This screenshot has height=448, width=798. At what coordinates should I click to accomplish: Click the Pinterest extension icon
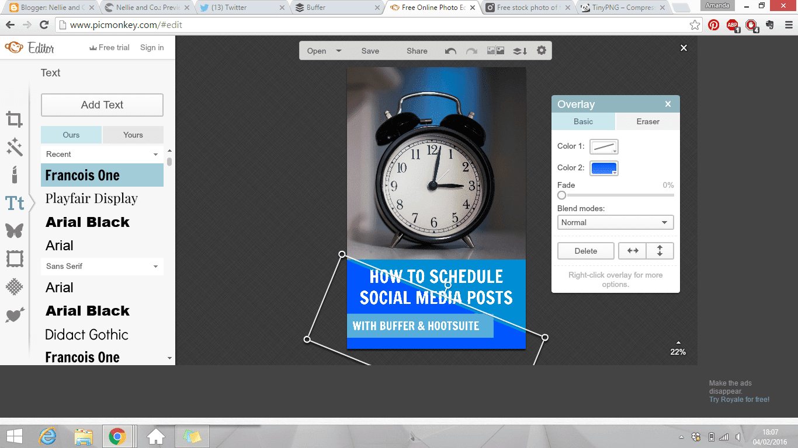[x=713, y=25]
